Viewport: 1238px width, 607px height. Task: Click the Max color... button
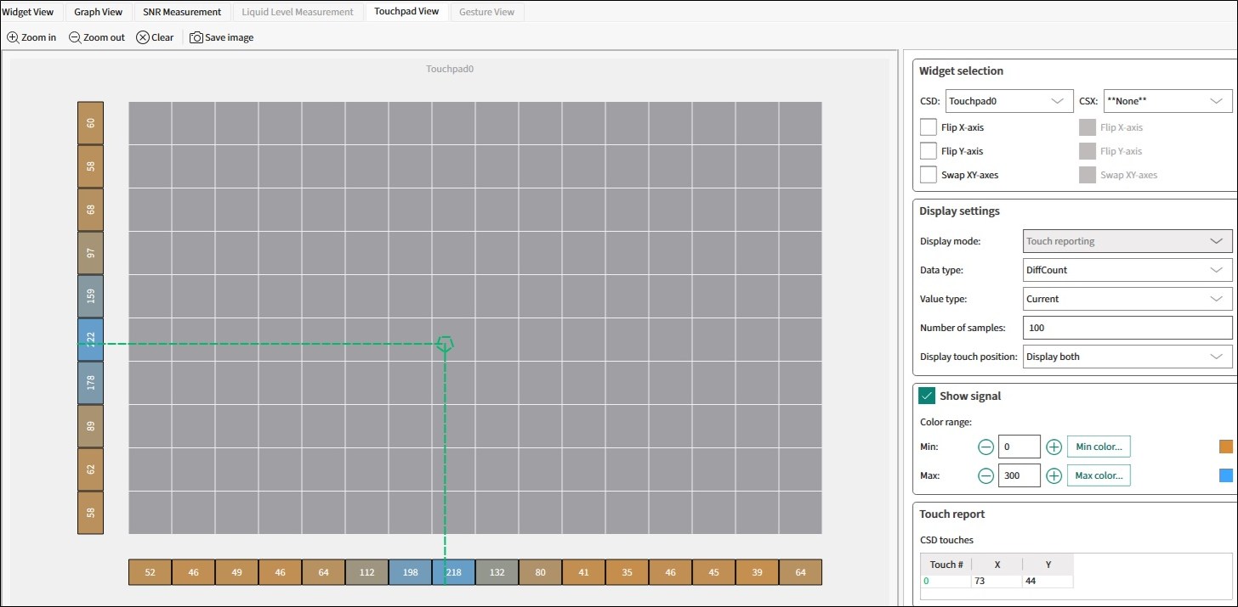tap(1099, 475)
